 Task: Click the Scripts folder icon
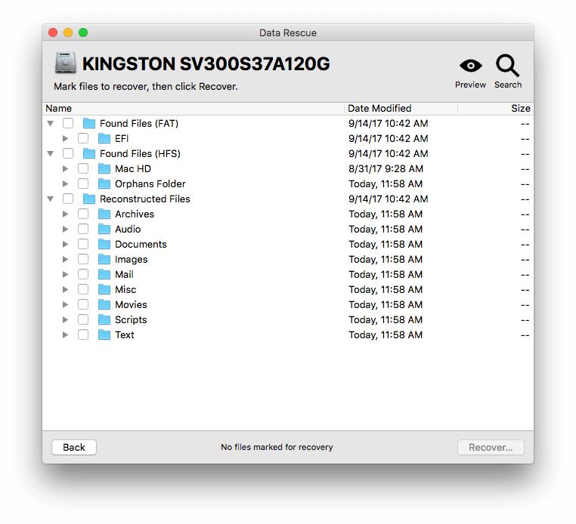(x=104, y=319)
